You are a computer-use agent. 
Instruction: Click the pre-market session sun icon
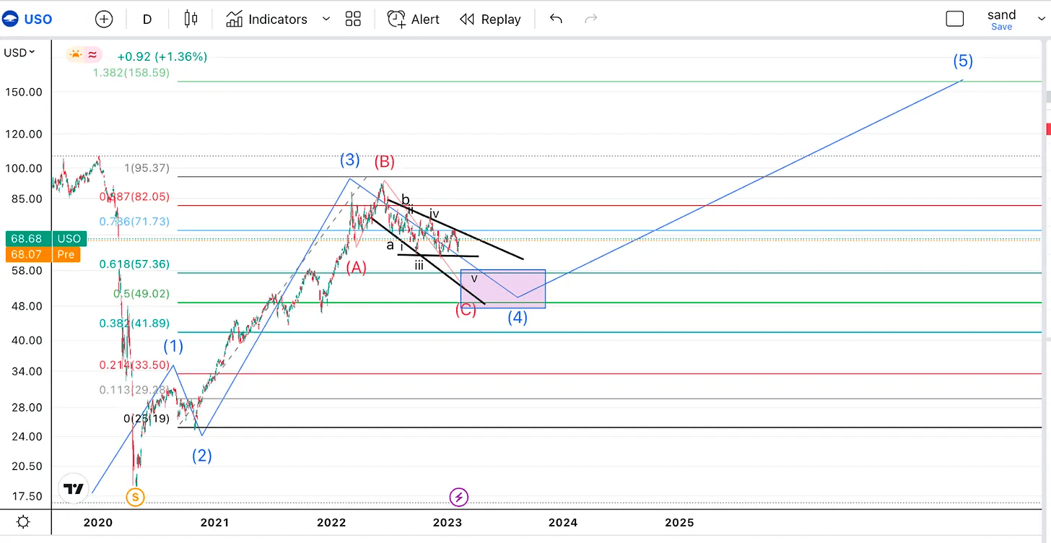(x=75, y=54)
